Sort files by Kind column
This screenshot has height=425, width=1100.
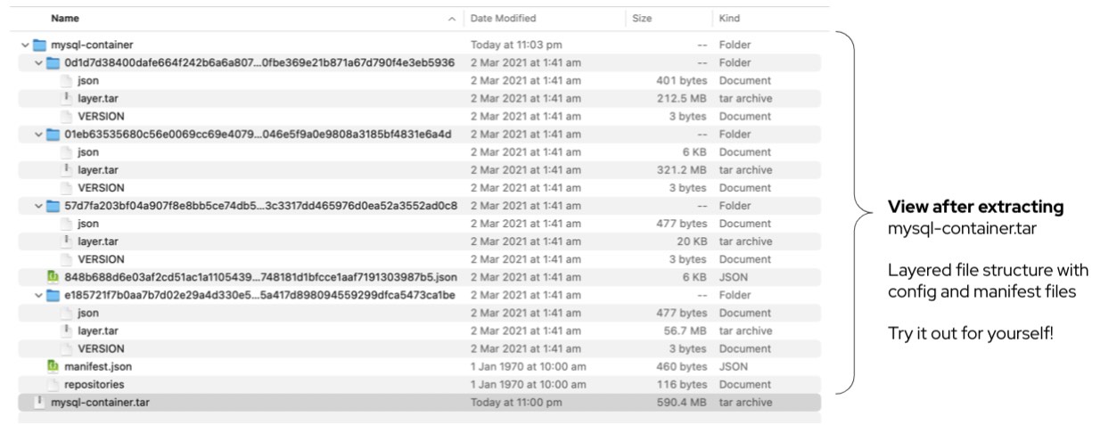pos(729,18)
